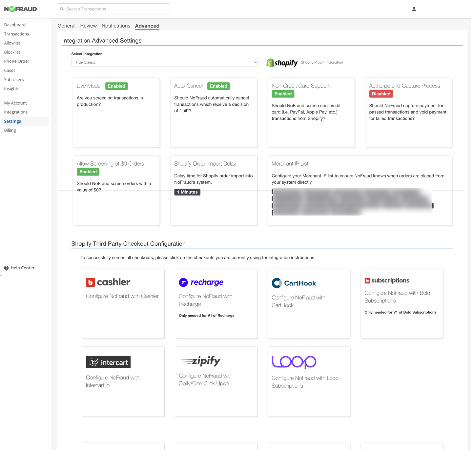This screenshot has width=473, height=450.
Task: Change the 1 Minutes import delay value
Action: [187, 192]
